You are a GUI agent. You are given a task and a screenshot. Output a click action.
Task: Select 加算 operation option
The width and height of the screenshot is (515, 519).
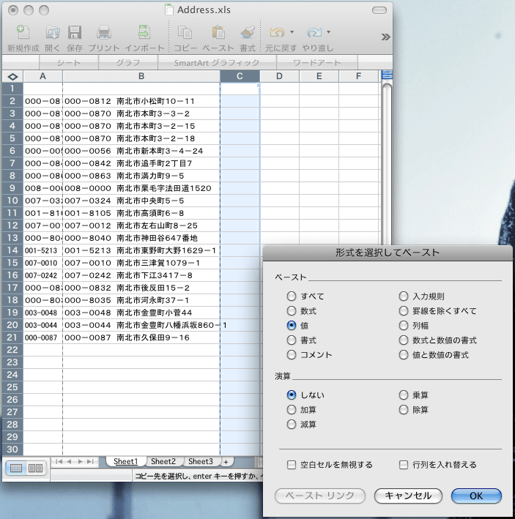pyautogui.click(x=292, y=410)
